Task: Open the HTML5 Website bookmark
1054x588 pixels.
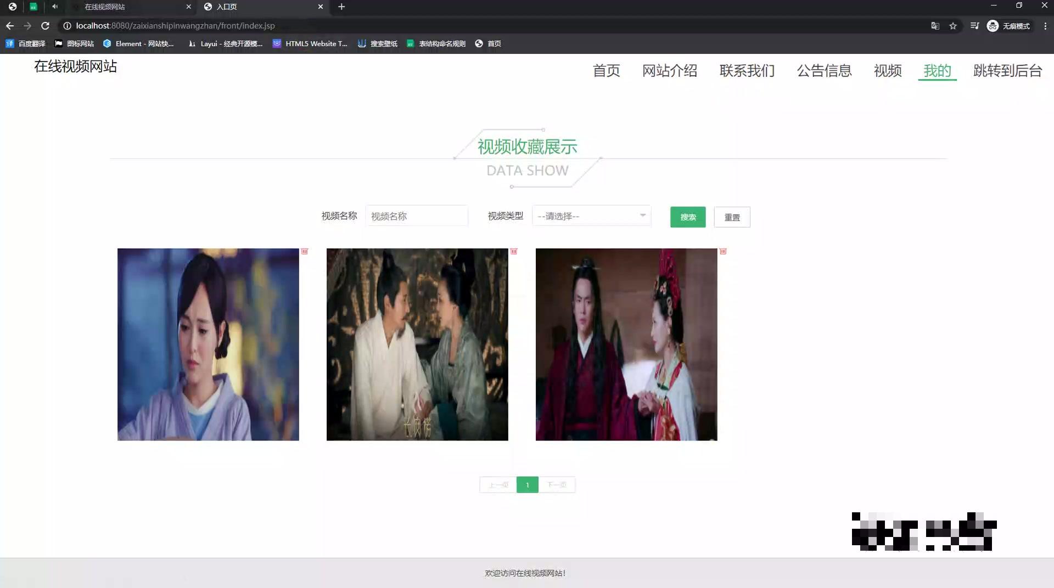Action: tap(310, 43)
